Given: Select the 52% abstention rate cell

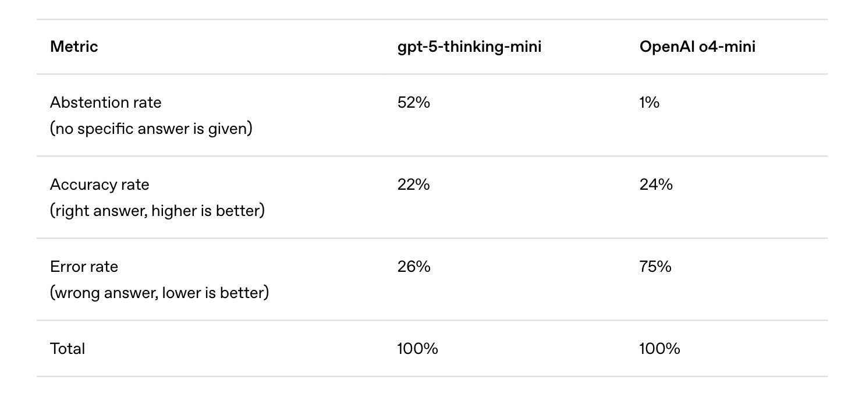Looking at the screenshot, I should [413, 102].
